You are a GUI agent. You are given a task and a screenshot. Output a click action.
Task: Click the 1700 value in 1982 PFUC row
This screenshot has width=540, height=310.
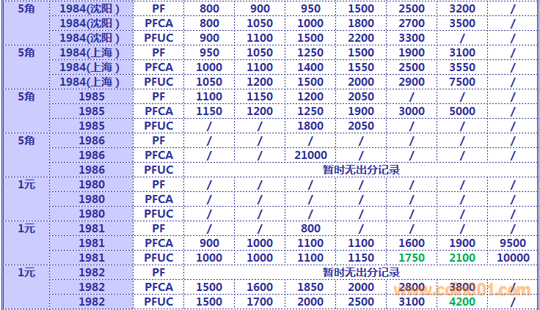[260, 302]
